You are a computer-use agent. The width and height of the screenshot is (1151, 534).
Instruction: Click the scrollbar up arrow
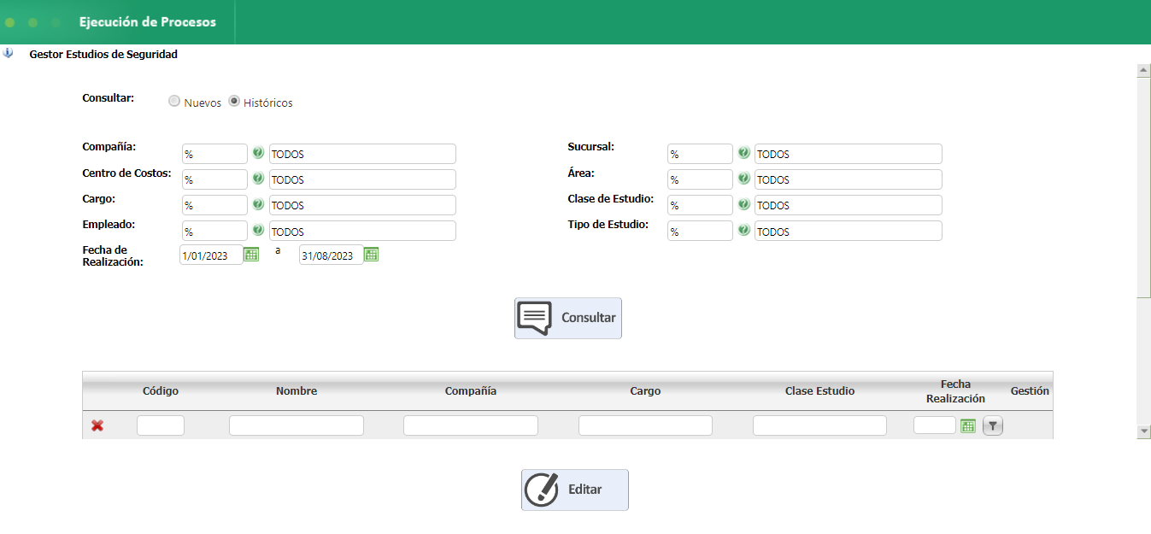[1144, 70]
